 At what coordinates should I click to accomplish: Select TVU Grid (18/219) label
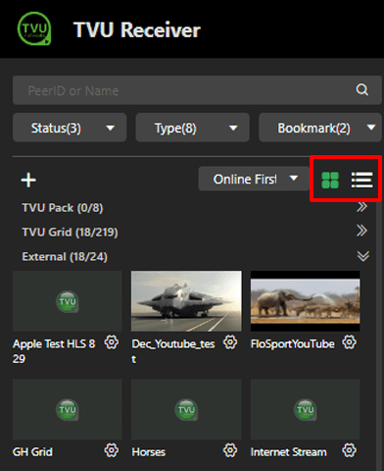[x=70, y=233]
